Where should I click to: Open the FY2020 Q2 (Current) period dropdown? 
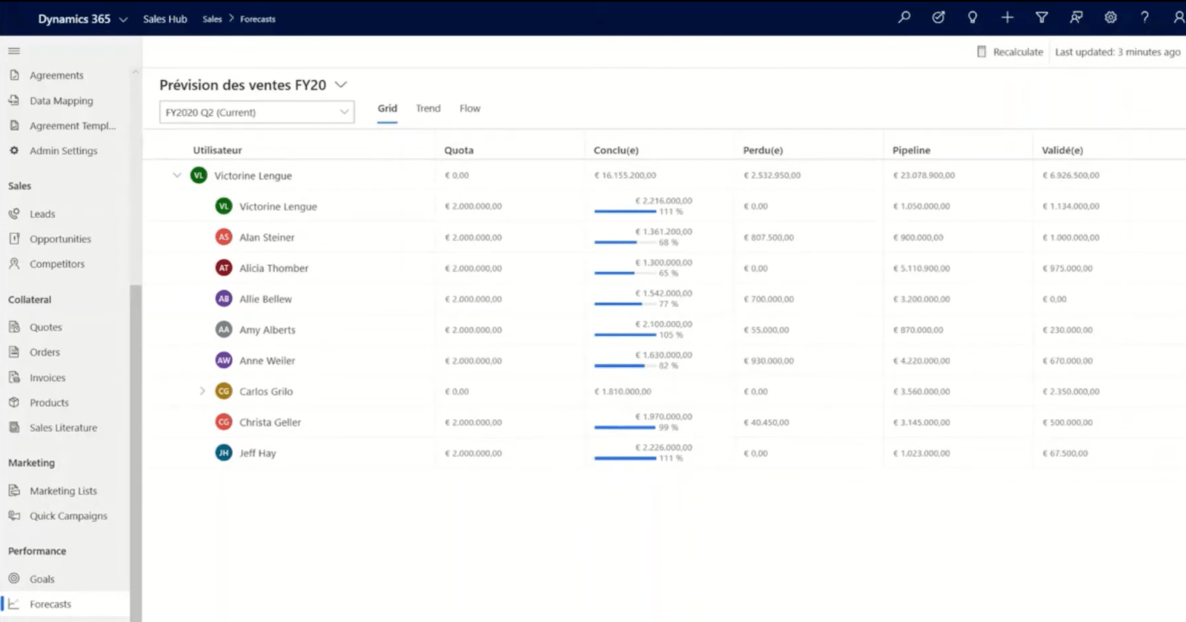(256, 113)
